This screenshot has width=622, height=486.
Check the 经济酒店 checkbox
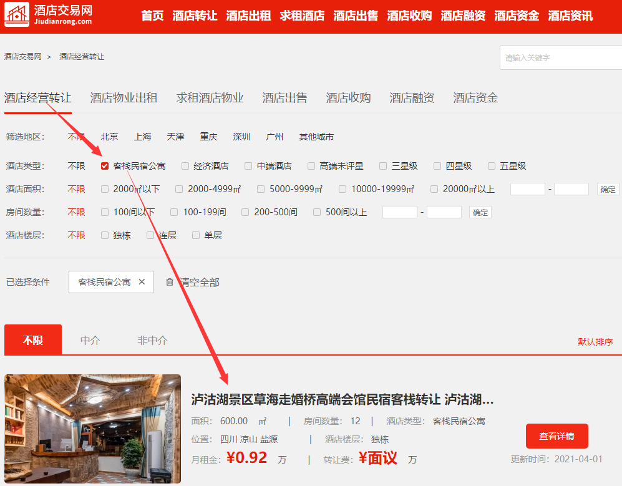[x=185, y=166]
